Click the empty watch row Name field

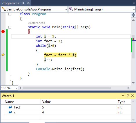click(x=22, y=117)
